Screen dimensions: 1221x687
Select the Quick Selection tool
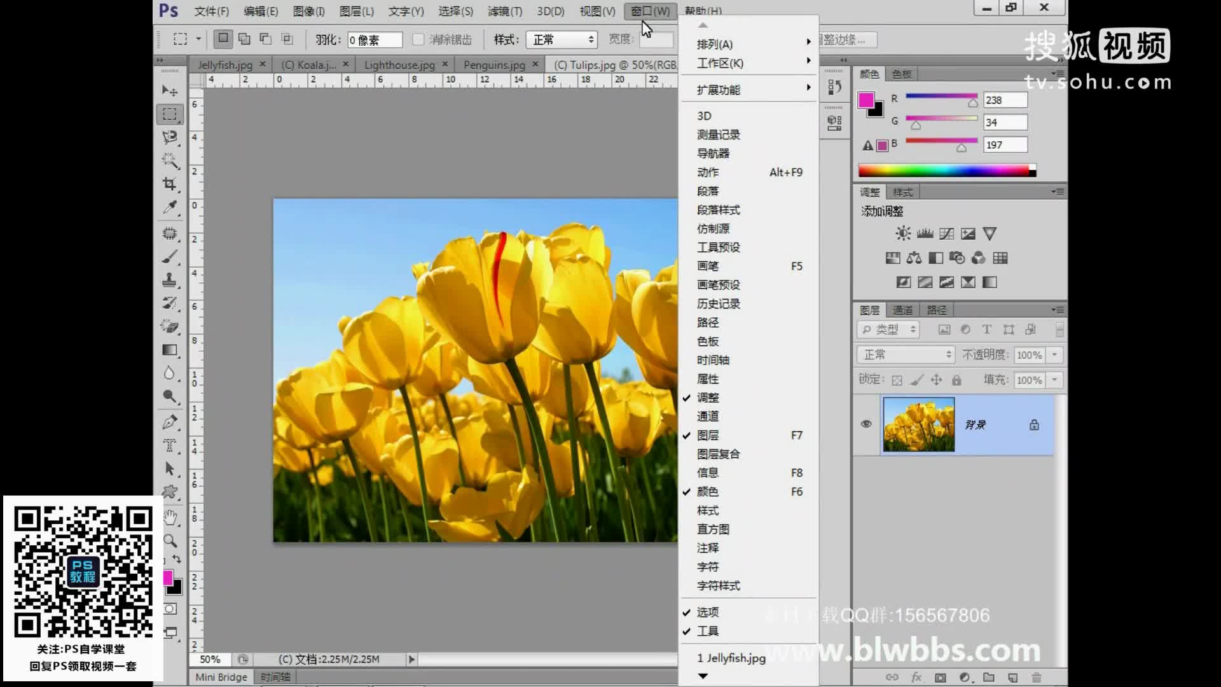(169, 160)
